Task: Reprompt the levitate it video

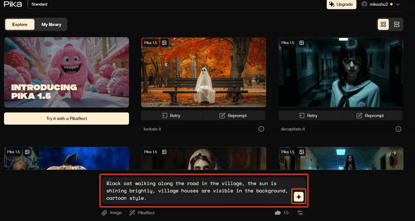Action: [233, 116]
